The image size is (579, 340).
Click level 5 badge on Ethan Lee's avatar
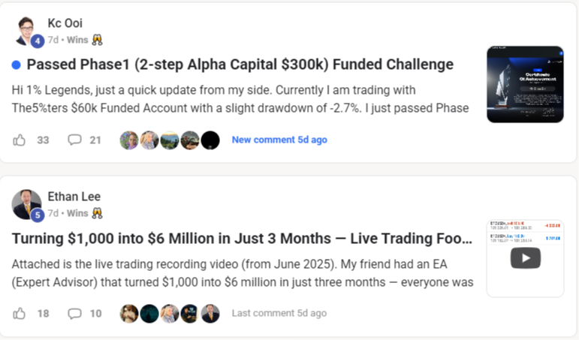pos(38,214)
